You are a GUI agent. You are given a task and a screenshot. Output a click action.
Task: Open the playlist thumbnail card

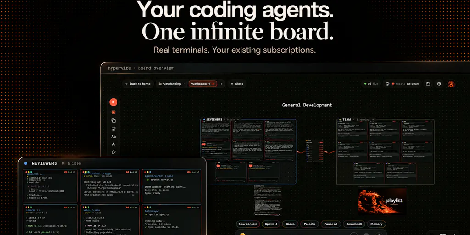point(382,201)
